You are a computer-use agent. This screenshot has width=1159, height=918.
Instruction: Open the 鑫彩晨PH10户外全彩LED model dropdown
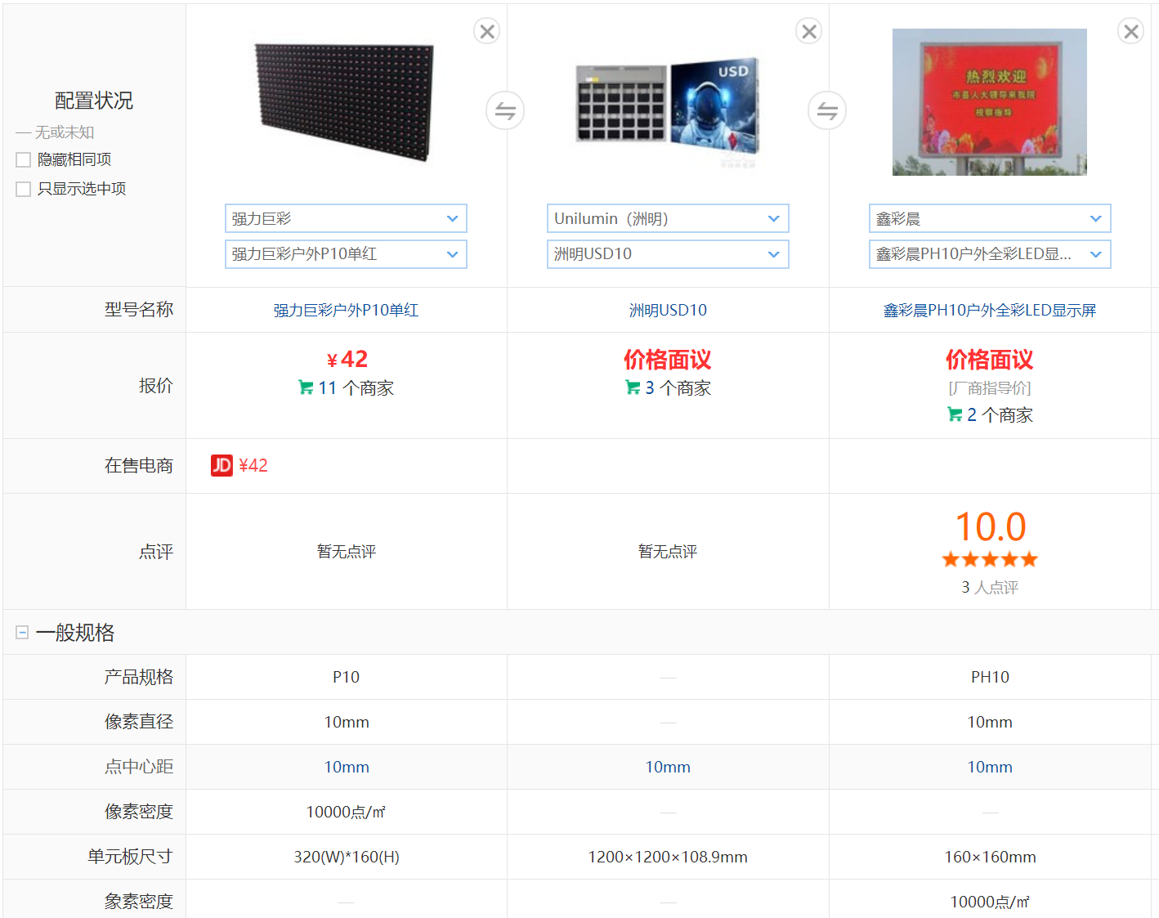990,254
